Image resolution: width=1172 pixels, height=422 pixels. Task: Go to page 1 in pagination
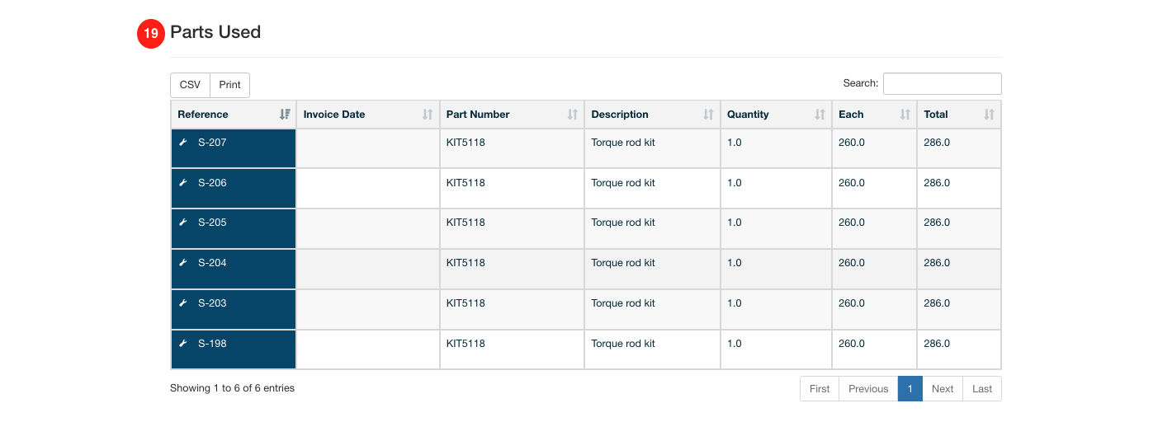(x=910, y=389)
